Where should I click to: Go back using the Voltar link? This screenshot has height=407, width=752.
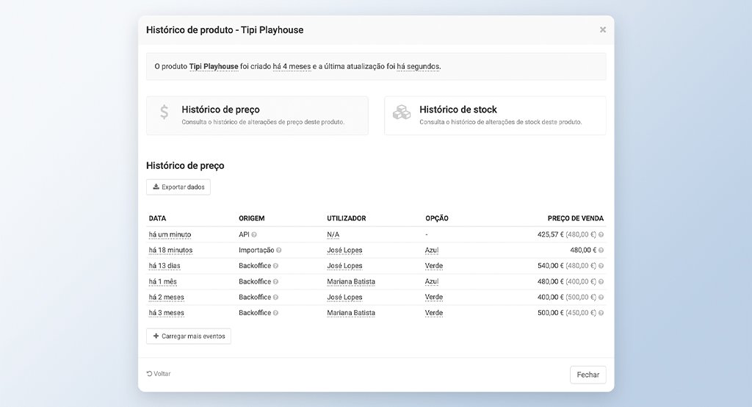159,374
